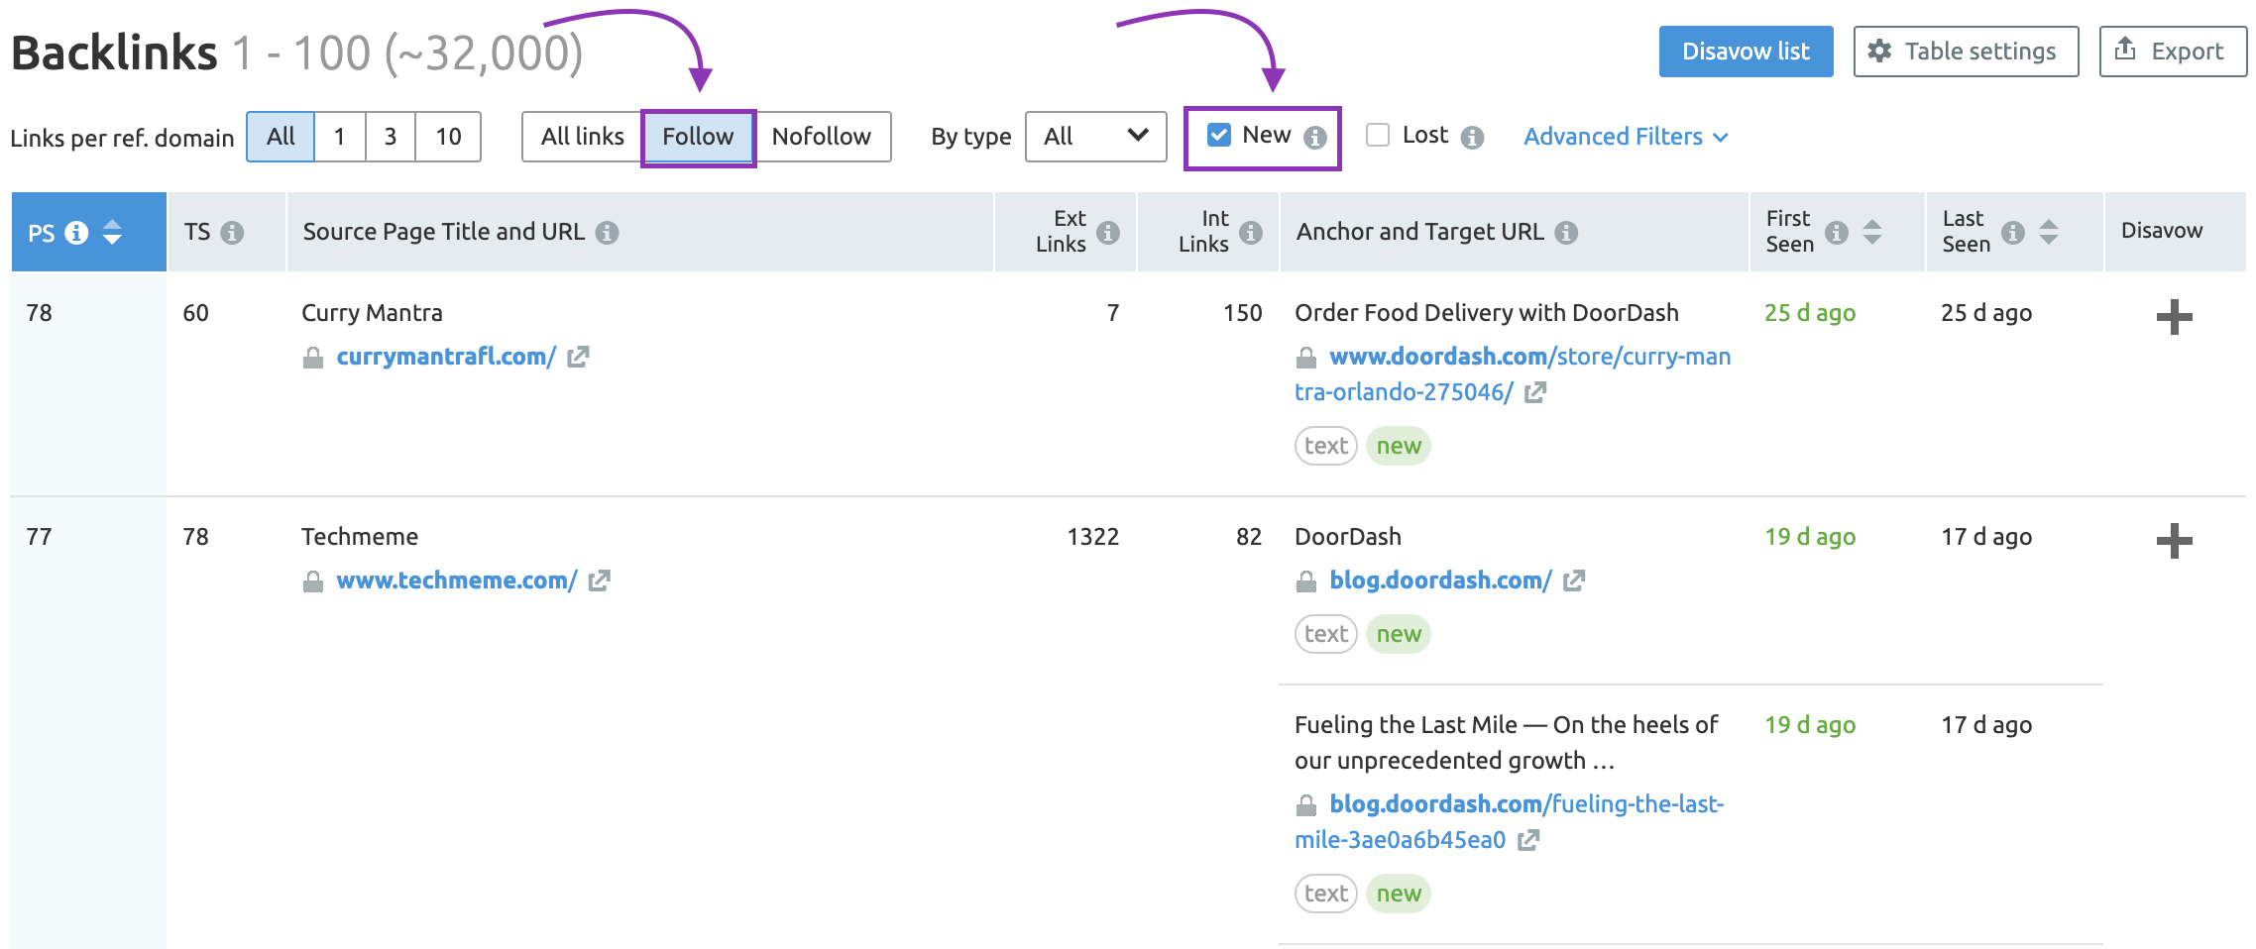Click lock icon beside currymantrafl.com
Screen dimensions: 2256x949
[313, 358]
